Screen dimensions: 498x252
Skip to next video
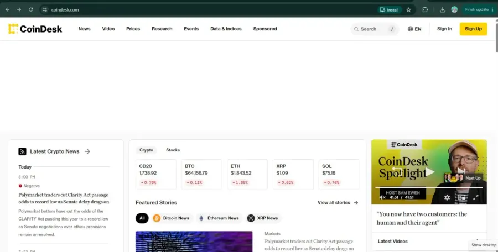pos(461,171)
